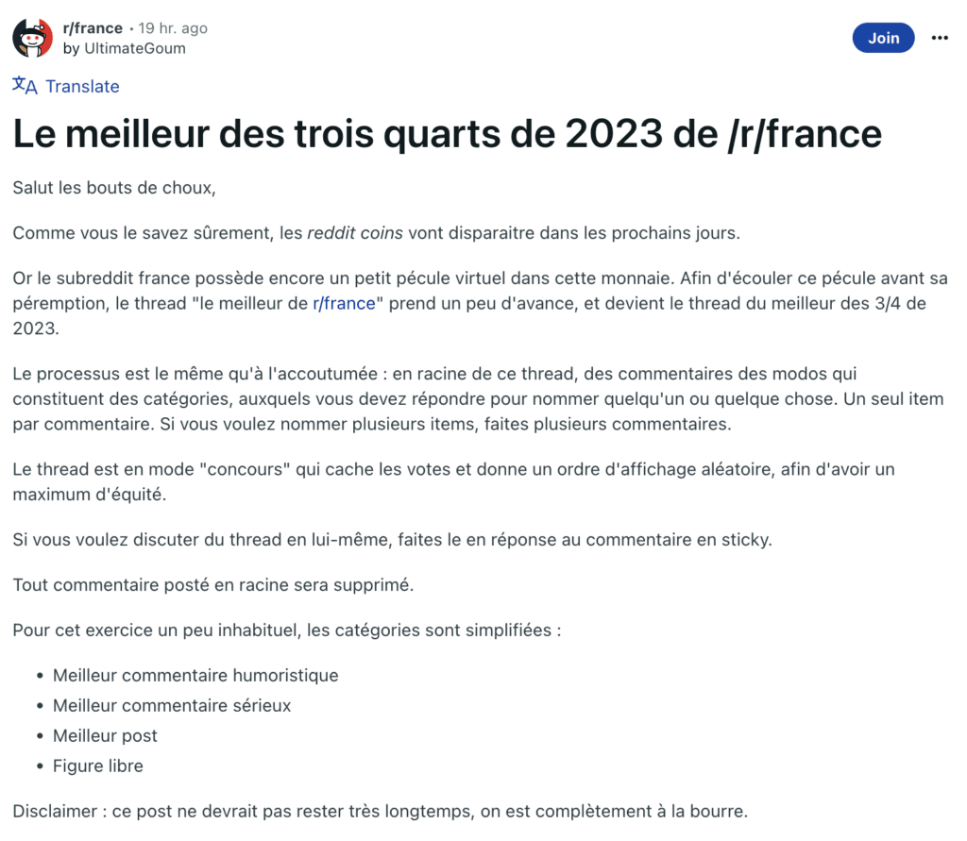Select the italic "reddit coins" text
Image resolution: width=967 pixels, height=841 pixels.
click(x=355, y=232)
